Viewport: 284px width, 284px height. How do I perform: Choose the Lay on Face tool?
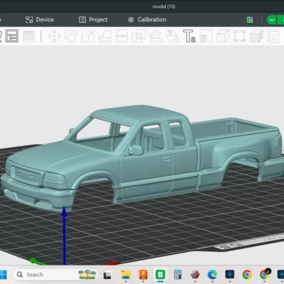coord(105,36)
